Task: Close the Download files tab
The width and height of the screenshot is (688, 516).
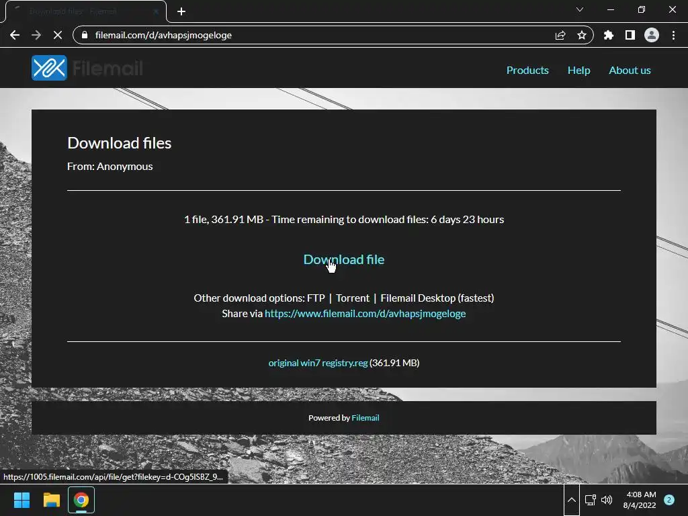Action: 156,11
